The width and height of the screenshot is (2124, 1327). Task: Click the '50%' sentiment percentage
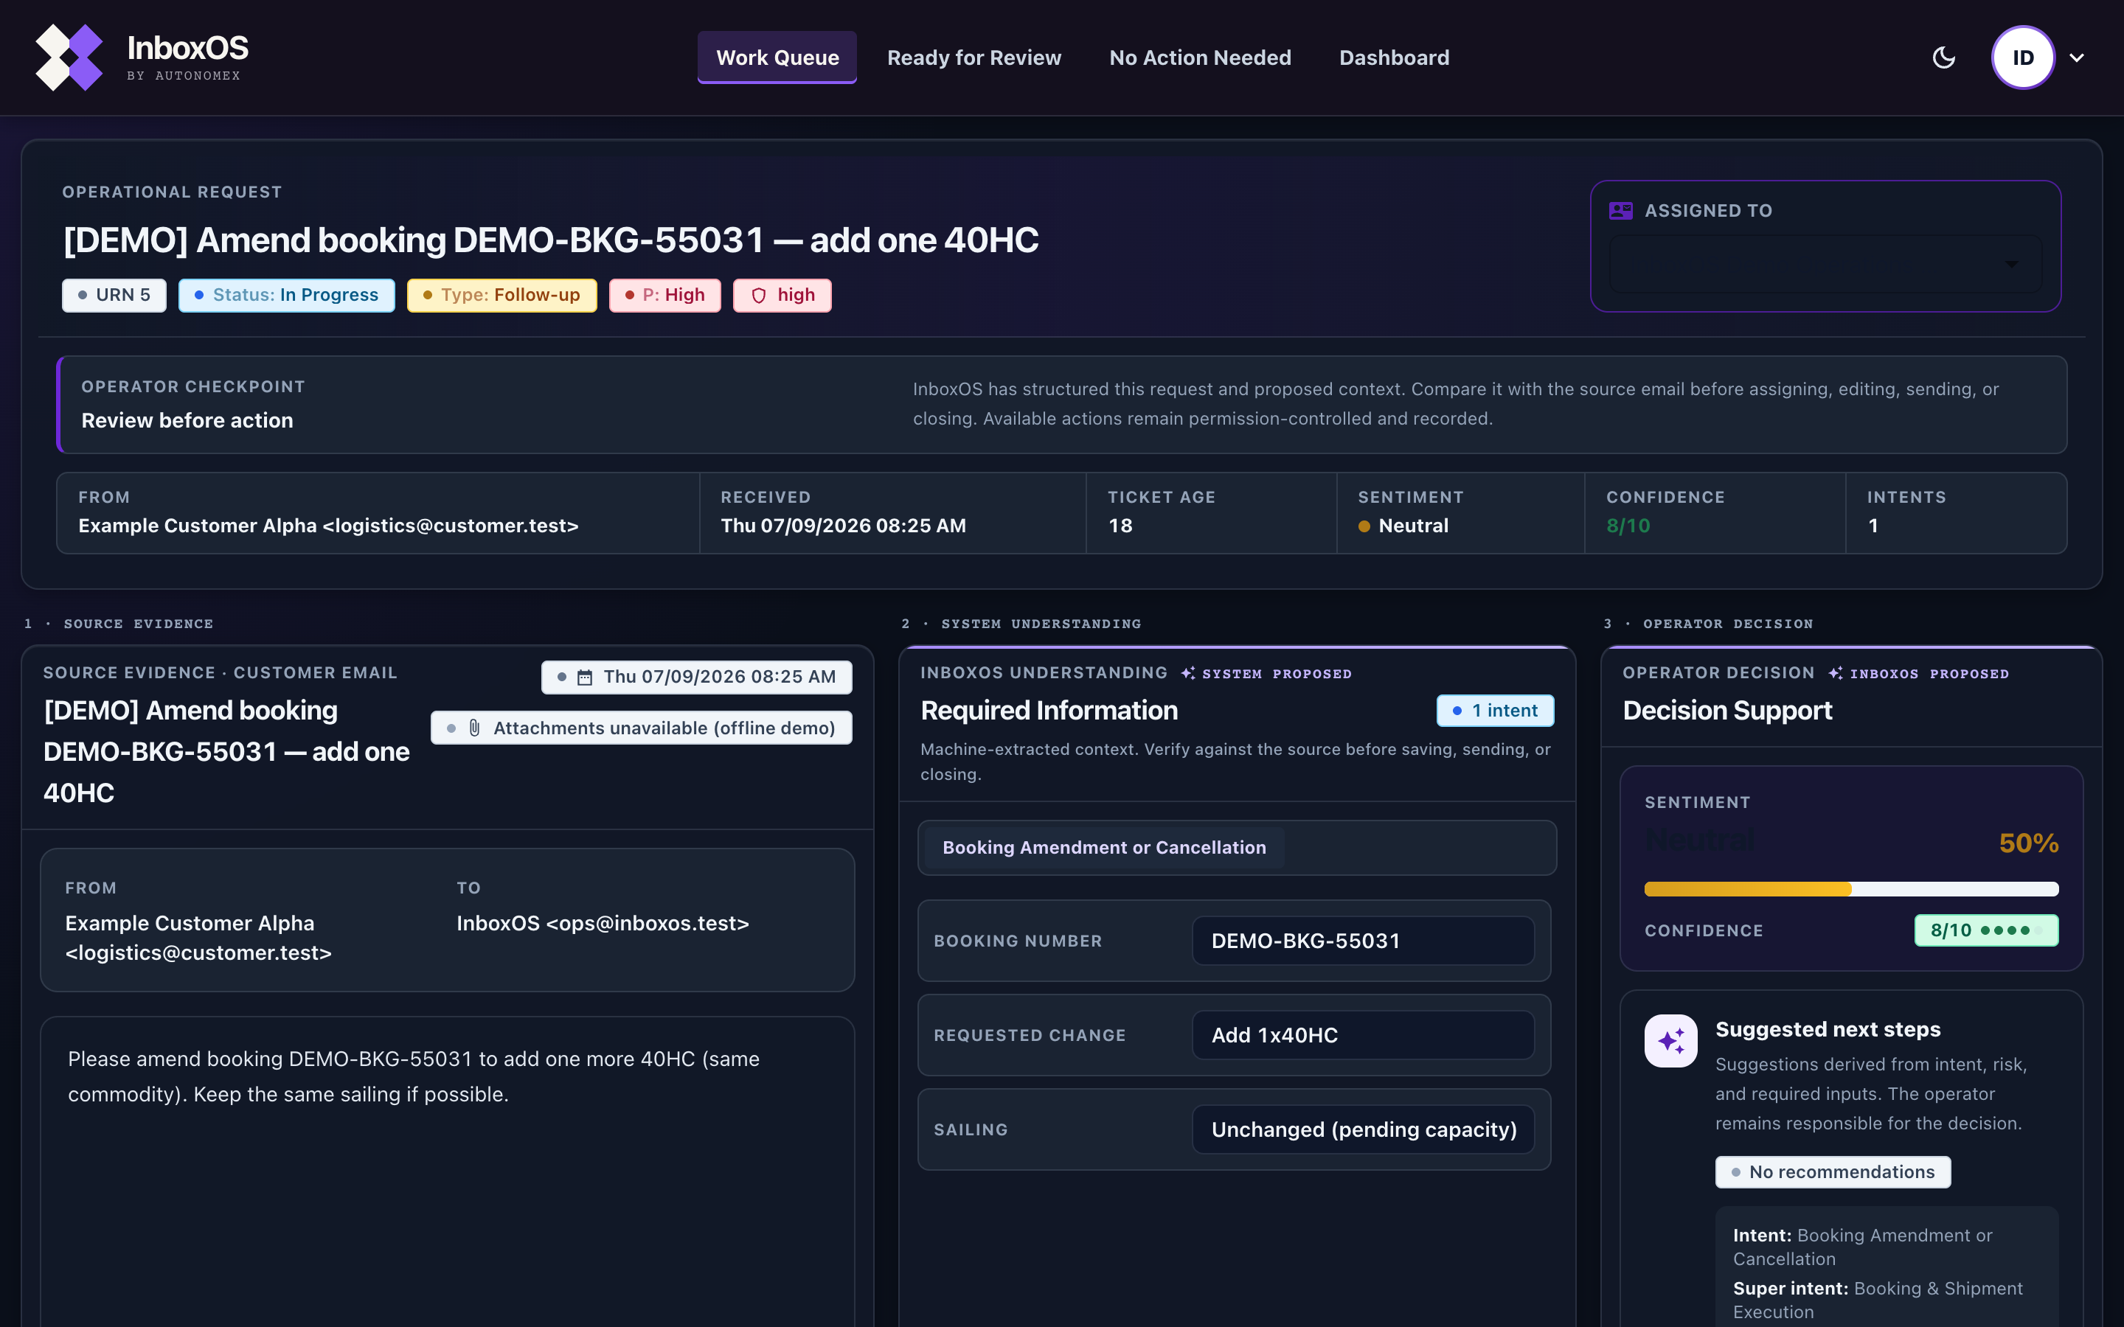point(2028,843)
